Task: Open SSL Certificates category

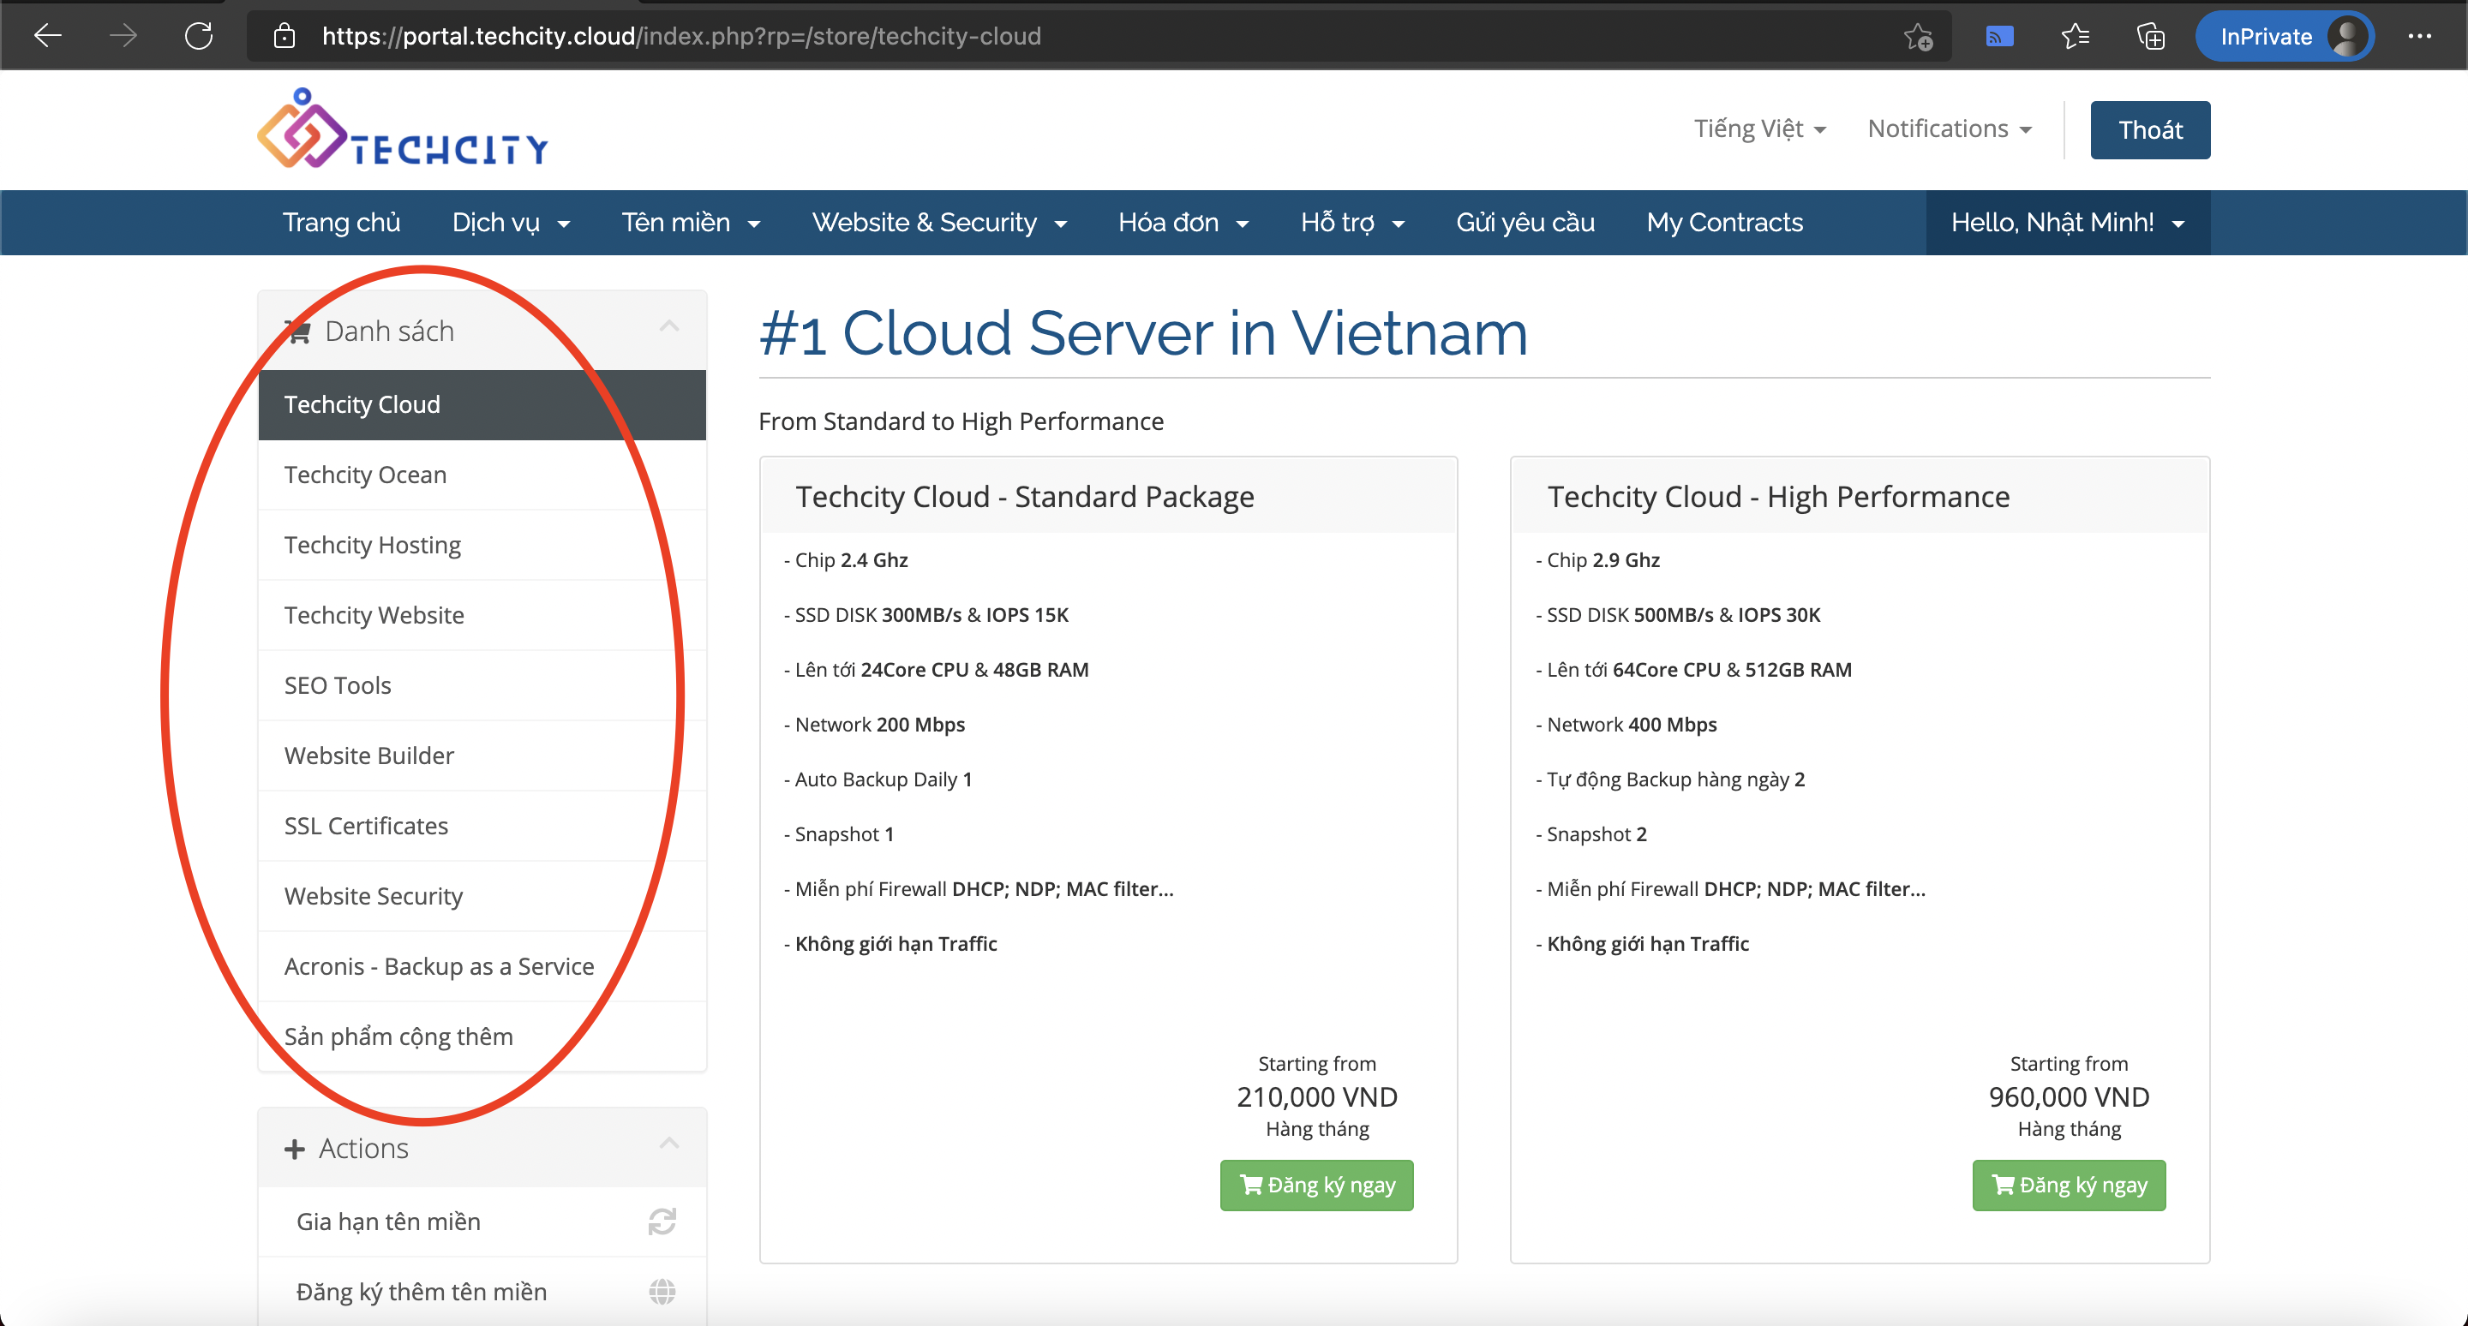Action: click(482, 827)
